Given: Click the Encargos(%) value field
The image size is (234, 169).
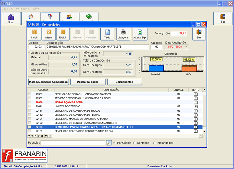Looking at the screenshot, I should 179,33.
